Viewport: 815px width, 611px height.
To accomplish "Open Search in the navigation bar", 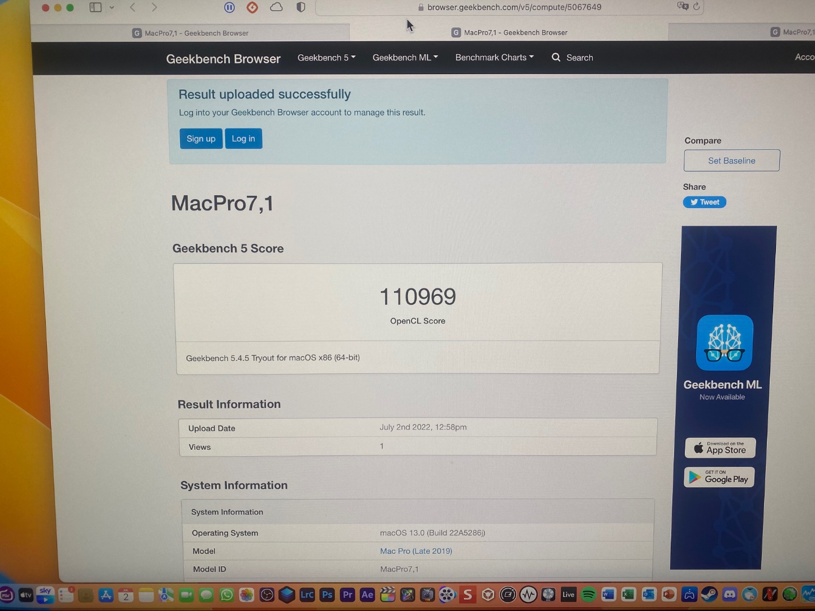I will [x=572, y=57].
